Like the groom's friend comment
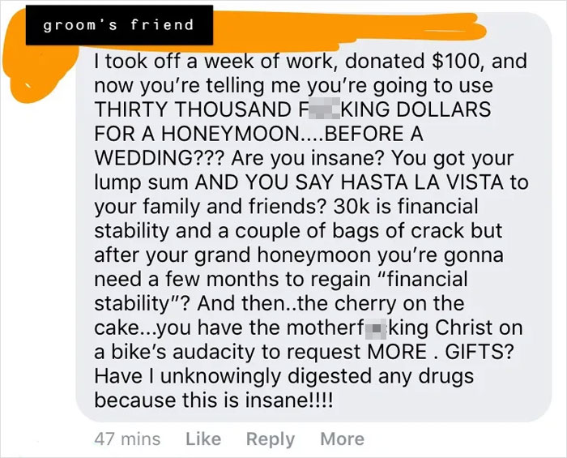Screen dimensions: 567x458 (203, 439)
